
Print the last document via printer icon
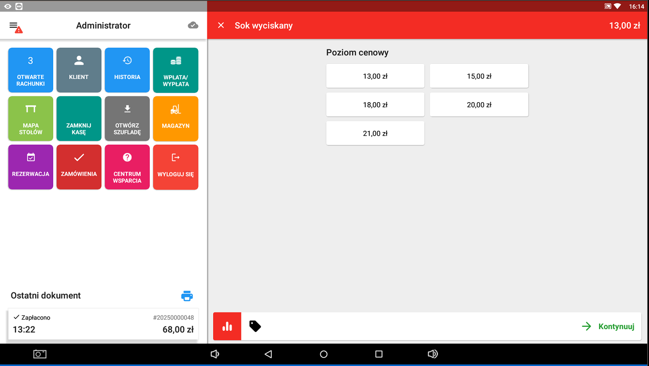(187, 295)
